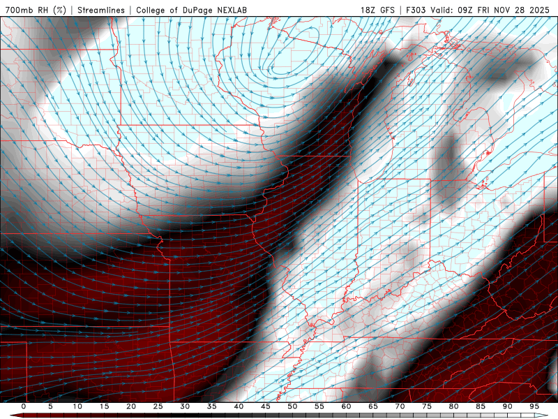Click the "Streamlines" label in header
The image size is (558, 419).
coord(101,10)
